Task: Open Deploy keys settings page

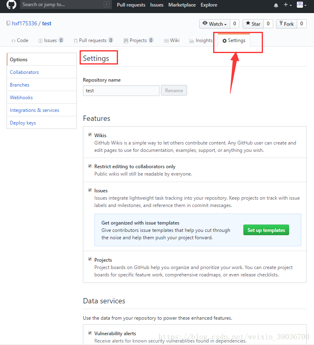Action: tap(42, 123)
